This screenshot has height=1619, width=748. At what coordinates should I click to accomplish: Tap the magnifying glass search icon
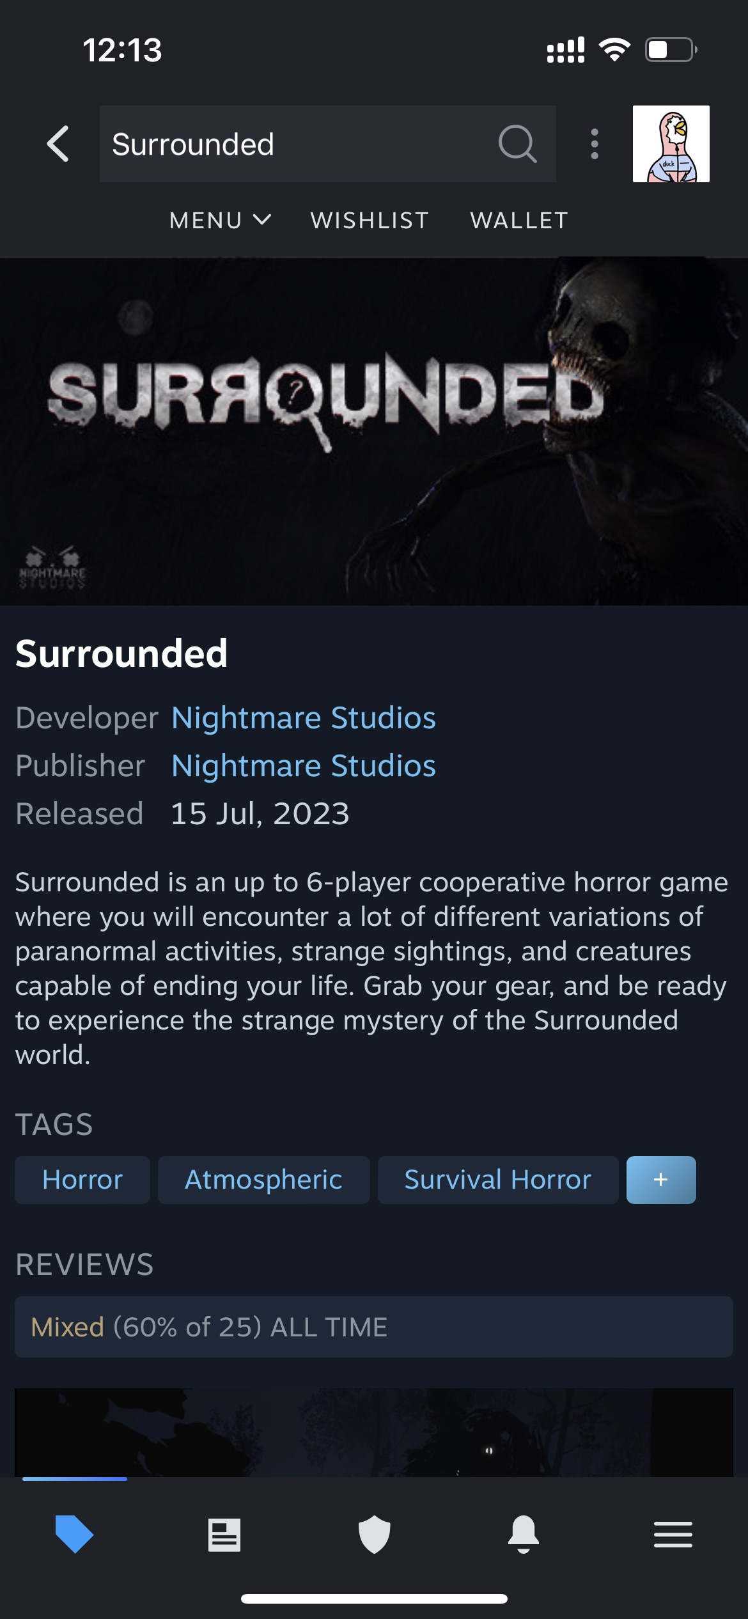click(517, 144)
